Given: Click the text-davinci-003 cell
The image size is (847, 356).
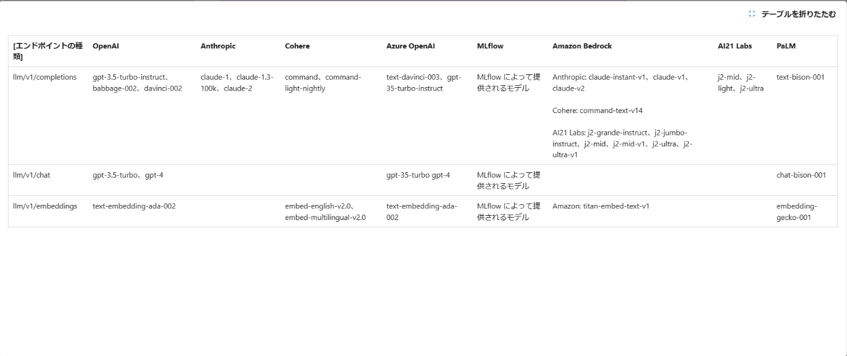Looking at the screenshot, I should (424, 83).
